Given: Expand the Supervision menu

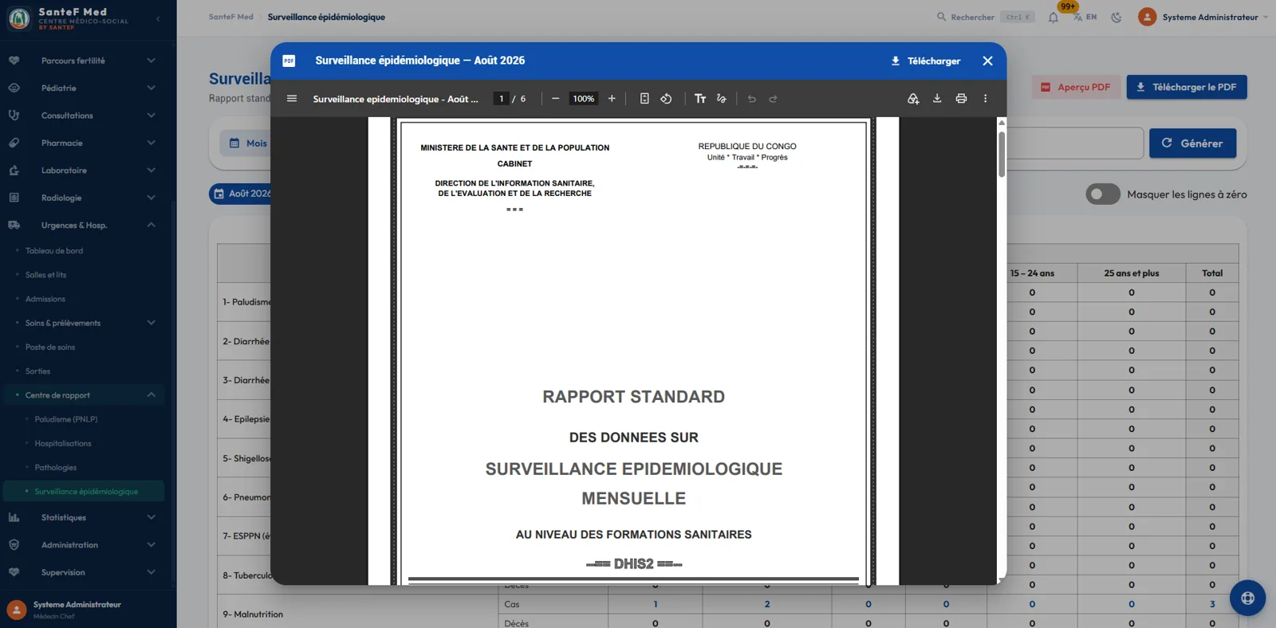Looking at the screenshot, I should [83, 572].
